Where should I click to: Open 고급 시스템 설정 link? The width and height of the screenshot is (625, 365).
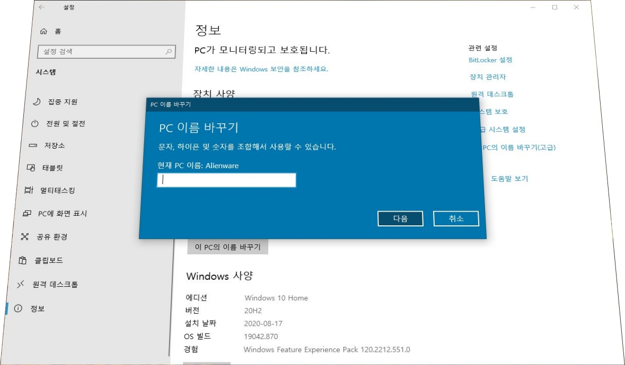[x=503, y=130]
